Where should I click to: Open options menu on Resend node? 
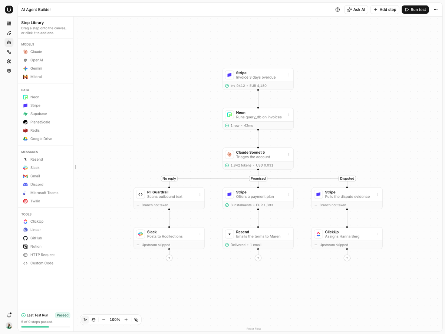pos(289,234)
